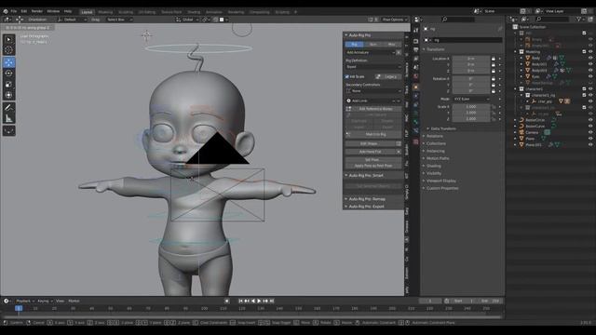
Task: Expand the Auto-Rig Pro: Export panel
Action: (x=366, y=207)
